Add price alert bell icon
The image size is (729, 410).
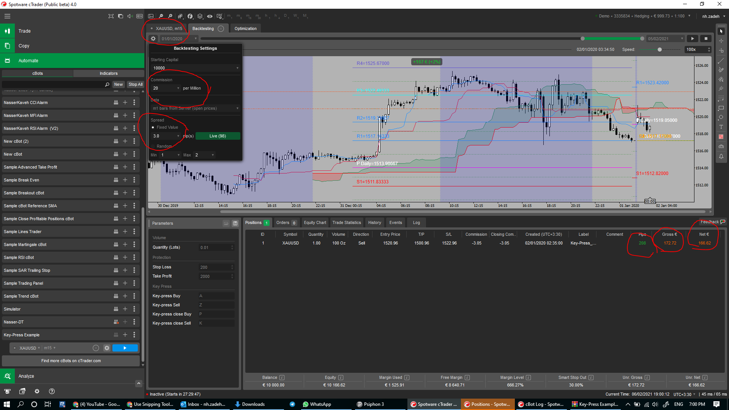coord(721,156)
